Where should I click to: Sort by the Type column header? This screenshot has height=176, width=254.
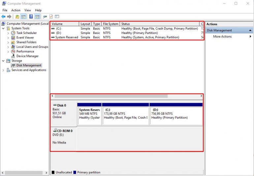coord(97,24)
